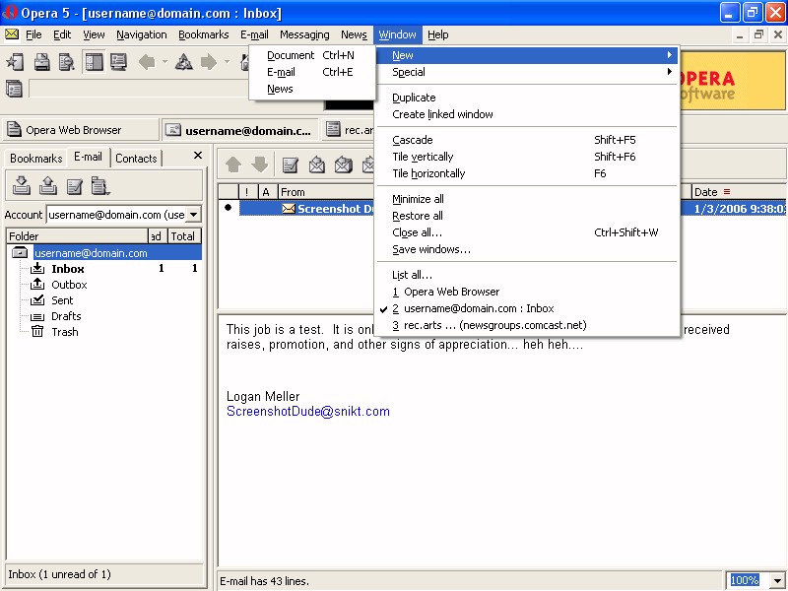
Task: Close the hotlist panel with X
Action: pos(198,156)
